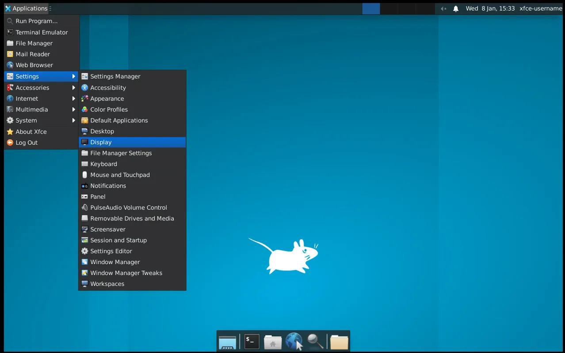Open the home folder dock icon

273,342
